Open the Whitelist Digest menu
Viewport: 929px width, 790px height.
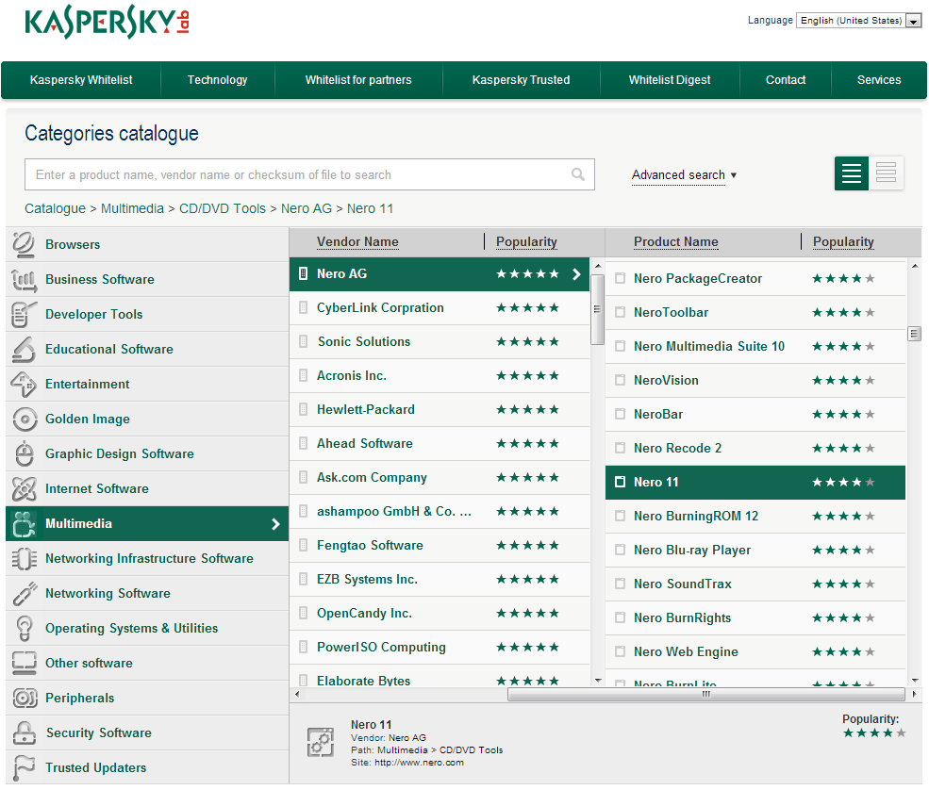click(670, 80)
